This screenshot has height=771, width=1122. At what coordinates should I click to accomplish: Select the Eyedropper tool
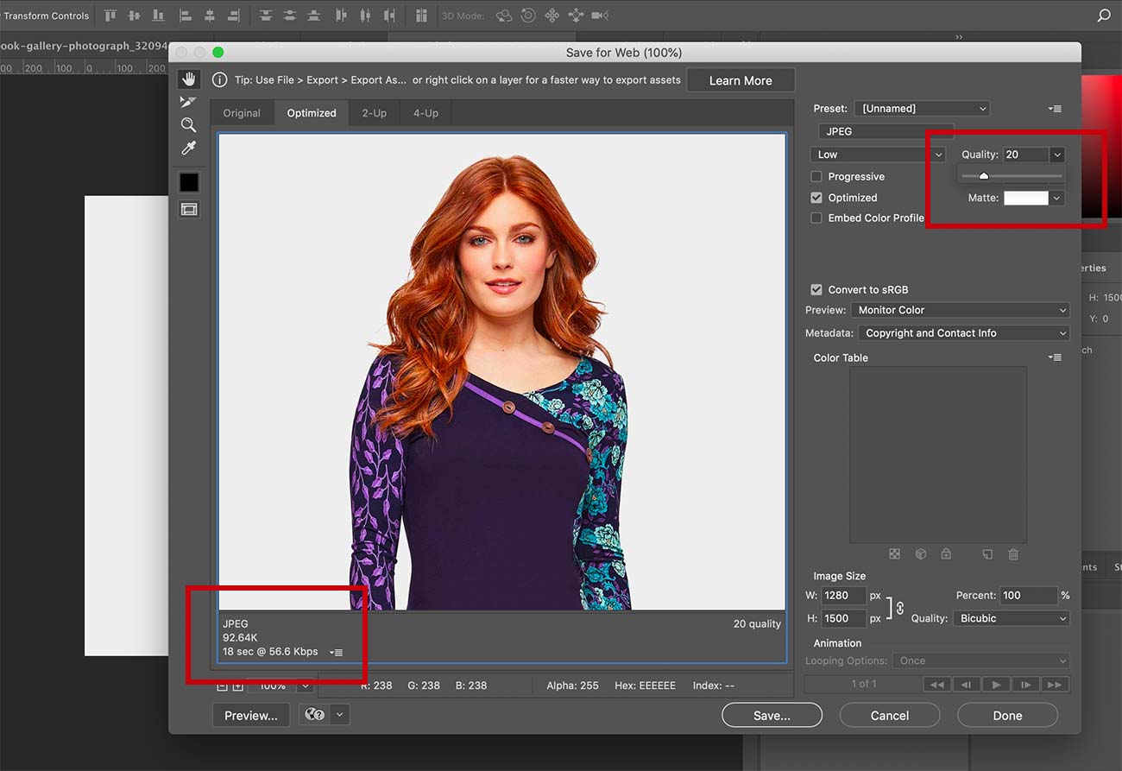pos(188,149)
